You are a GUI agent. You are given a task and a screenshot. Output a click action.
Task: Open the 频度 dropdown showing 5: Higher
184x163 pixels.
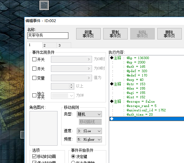pos(89,139)
